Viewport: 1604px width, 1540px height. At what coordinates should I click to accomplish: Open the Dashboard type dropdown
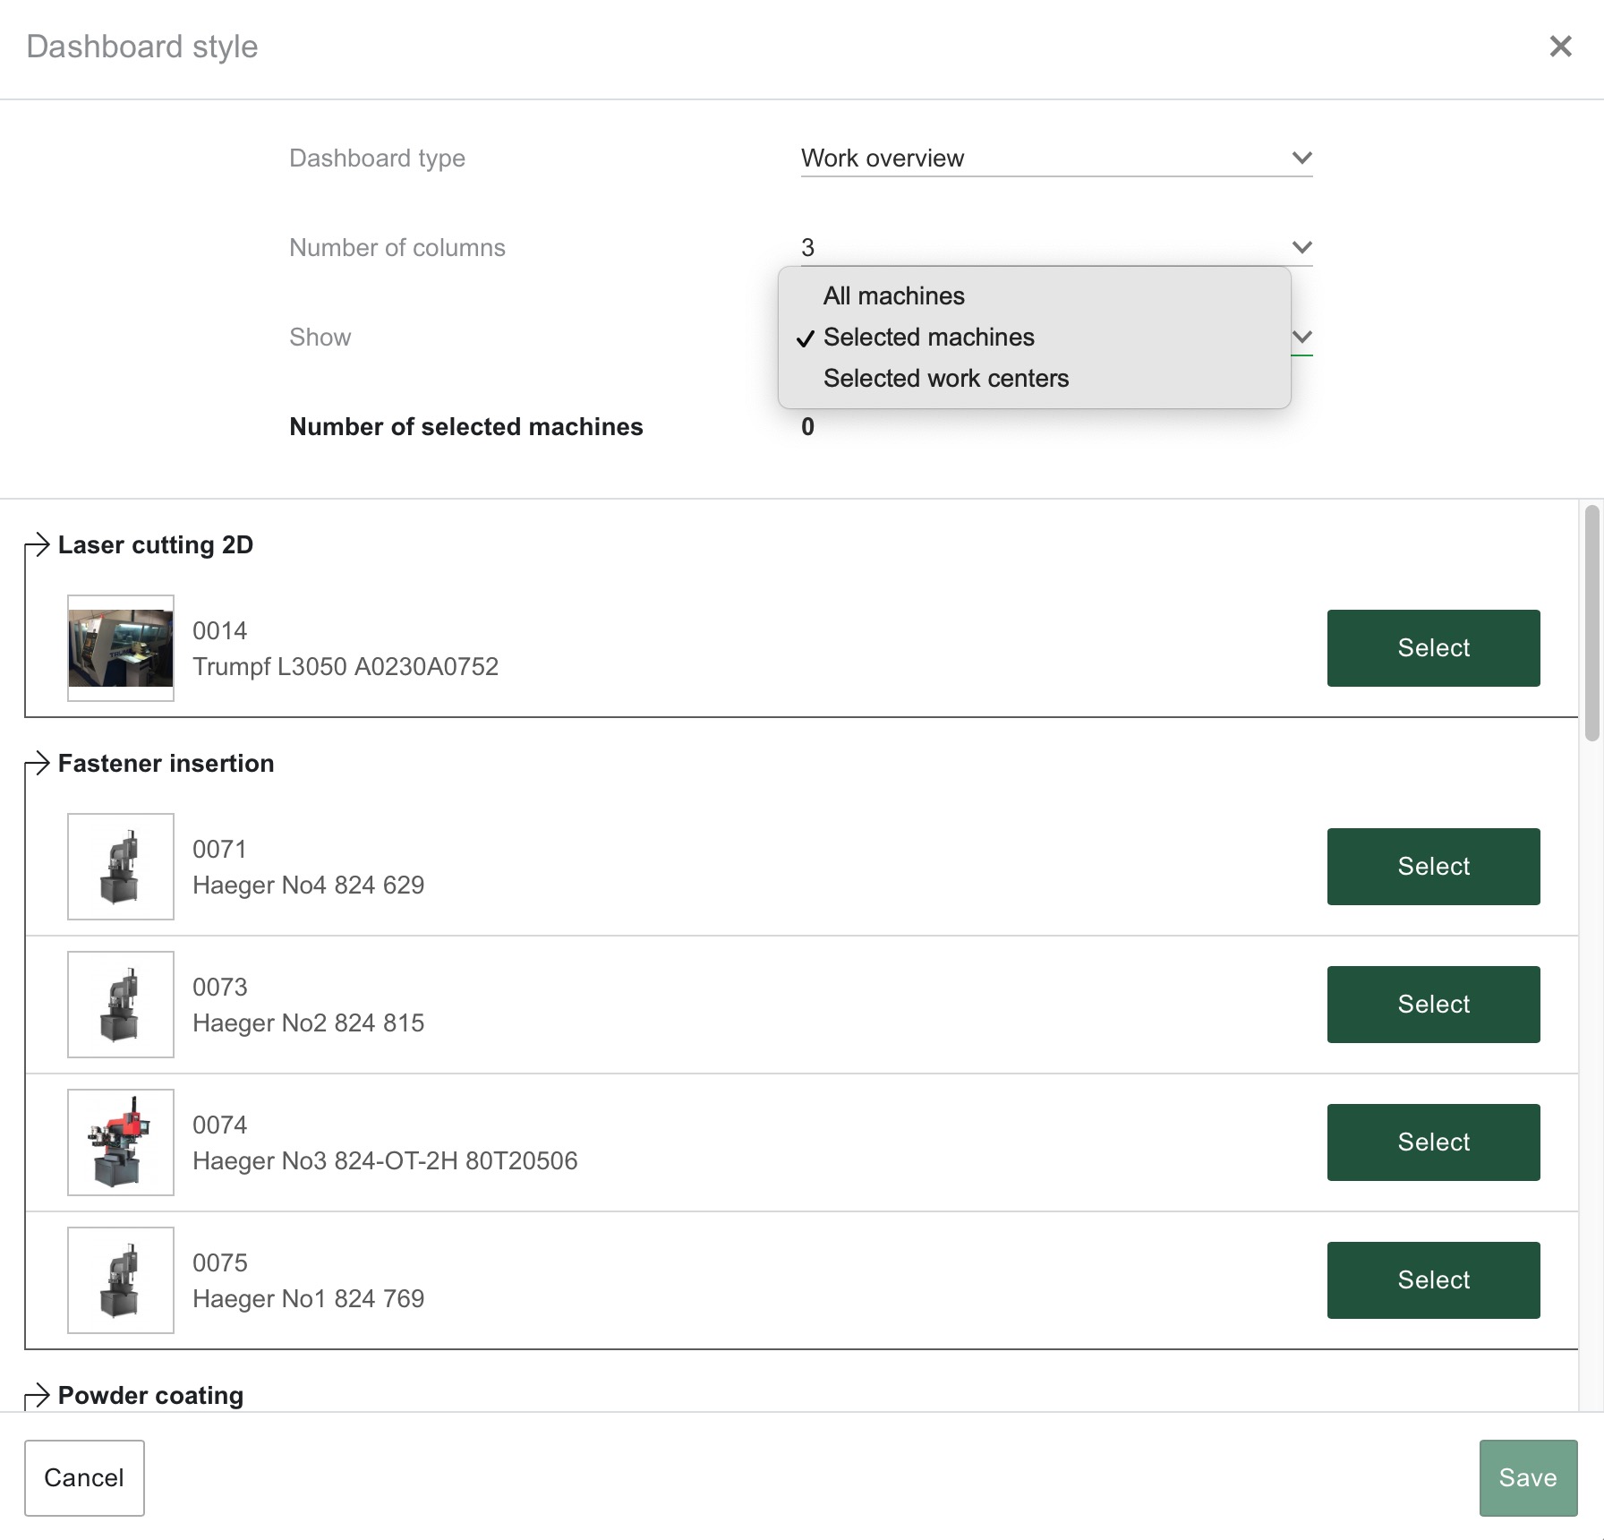[1301, 157]
